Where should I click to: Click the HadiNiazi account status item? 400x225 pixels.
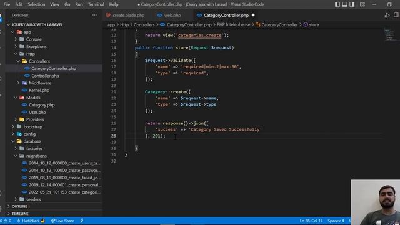[x=31, y=221]
